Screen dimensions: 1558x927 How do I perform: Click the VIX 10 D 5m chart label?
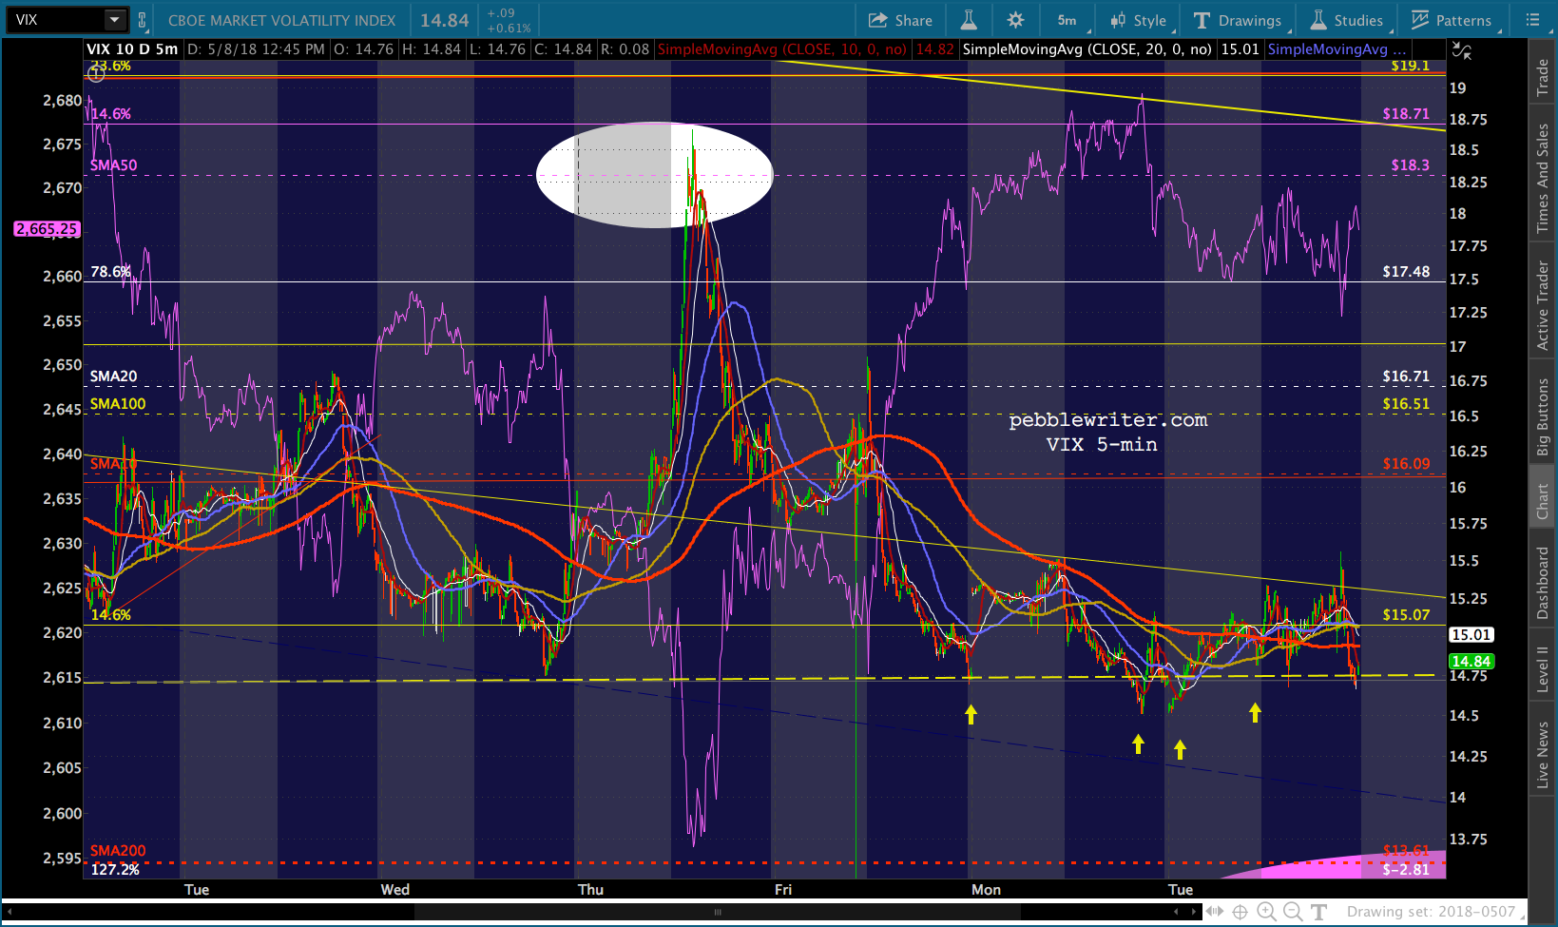coord(132,49)
